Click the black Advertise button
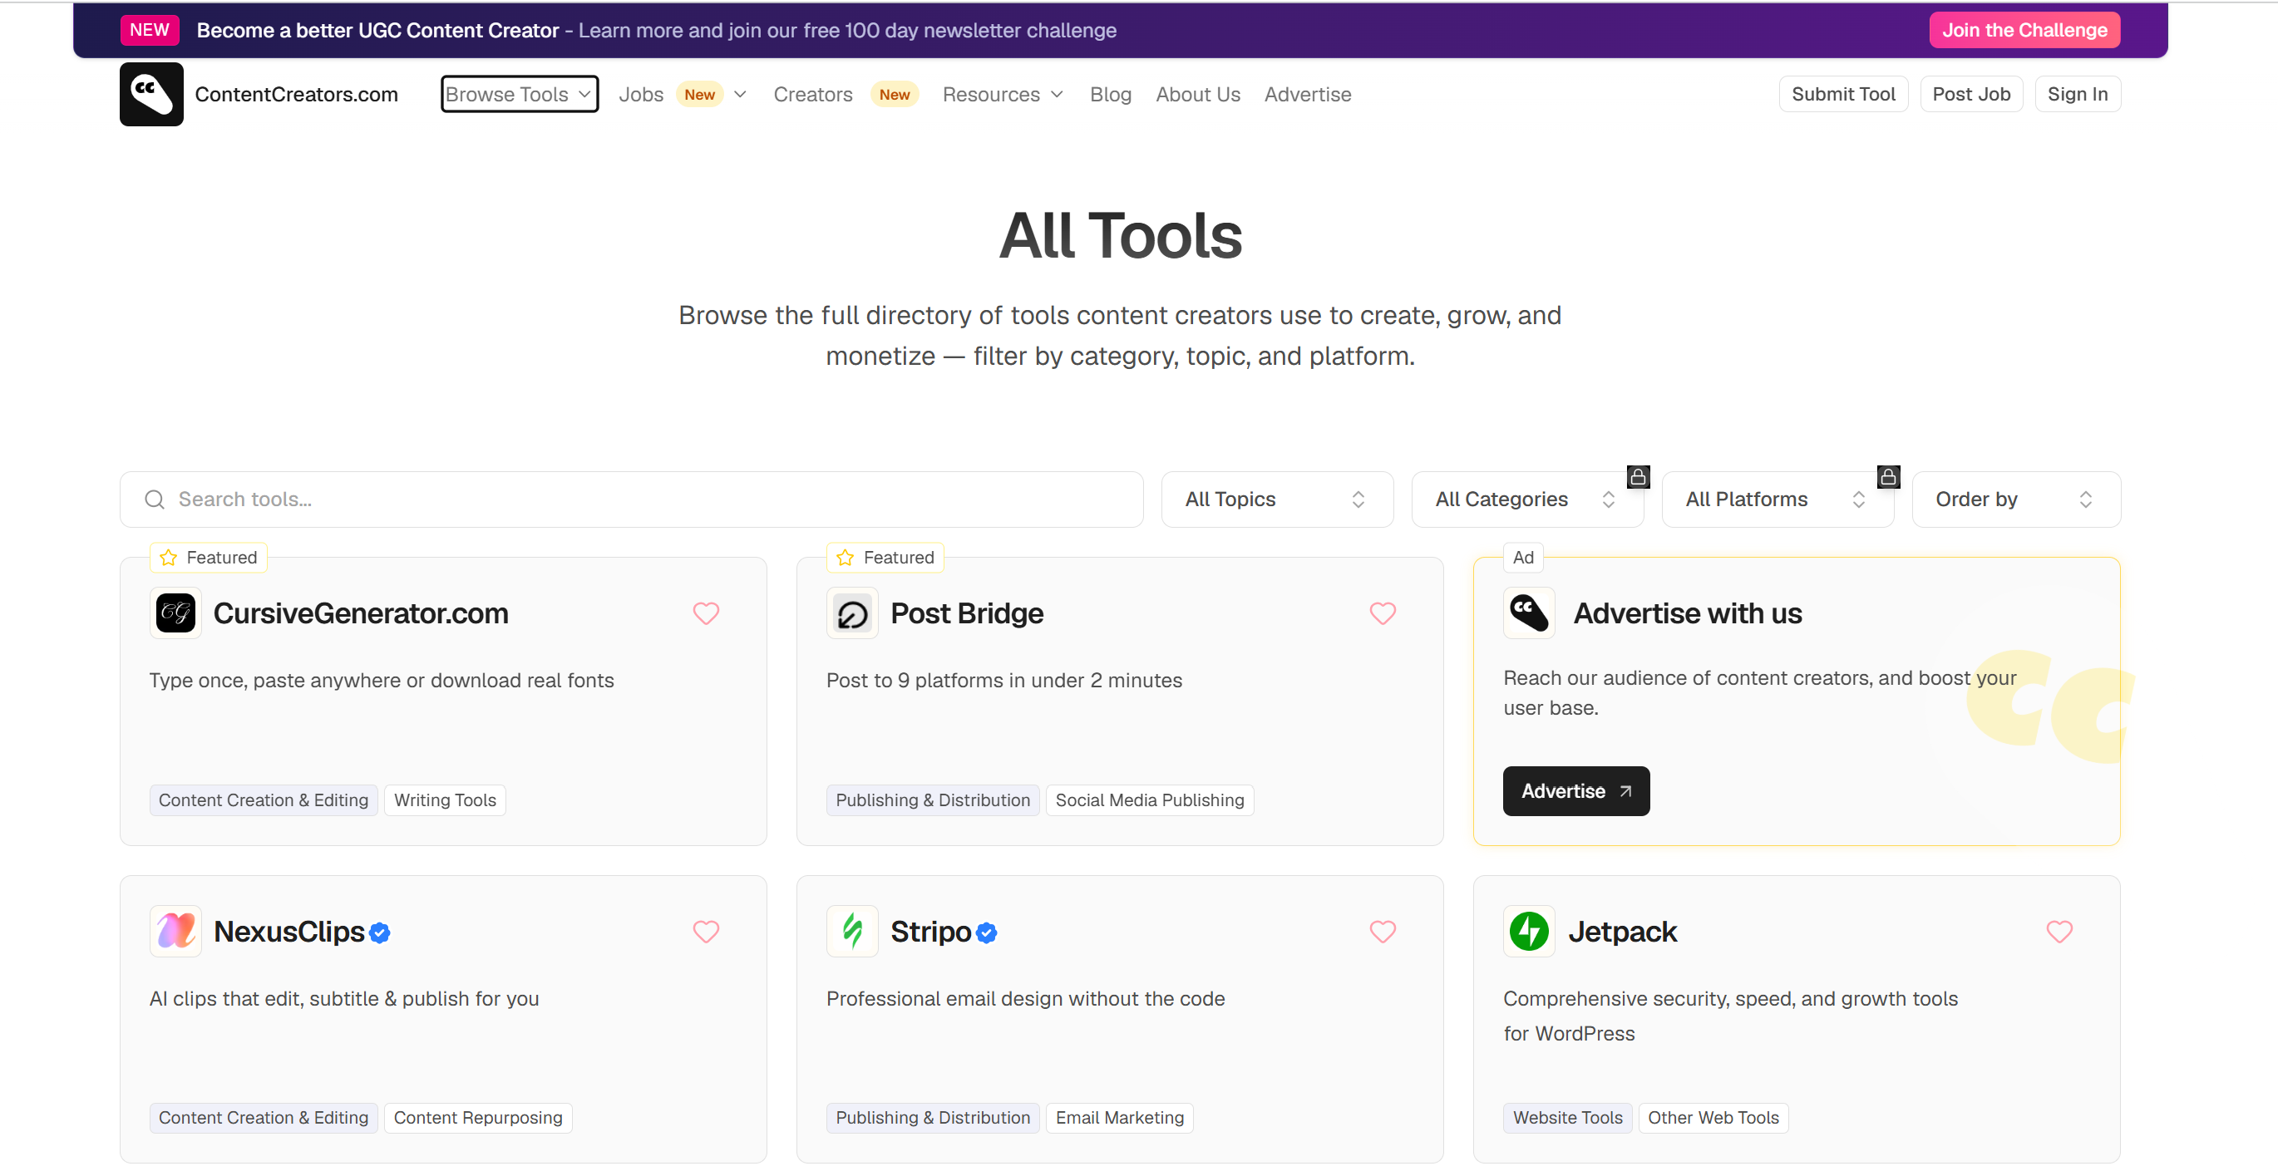Screen dimensions: 2278x1176 point(1575,790)
